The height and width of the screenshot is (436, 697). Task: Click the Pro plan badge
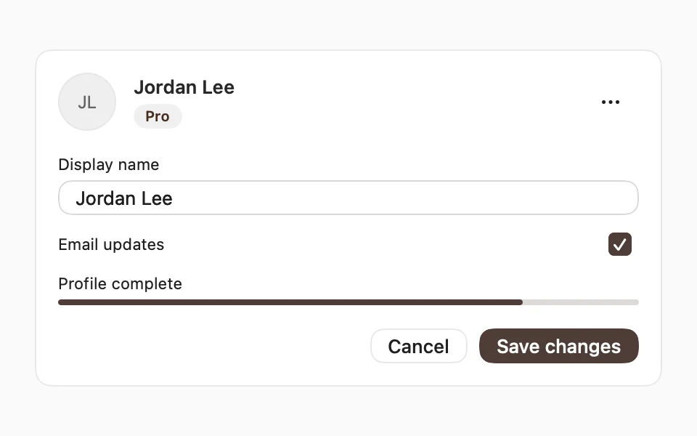pyautogui.click(x=158, y=116)
